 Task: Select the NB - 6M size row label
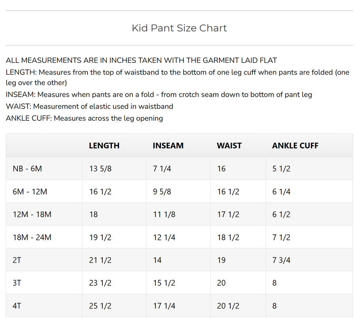[27, 169]
